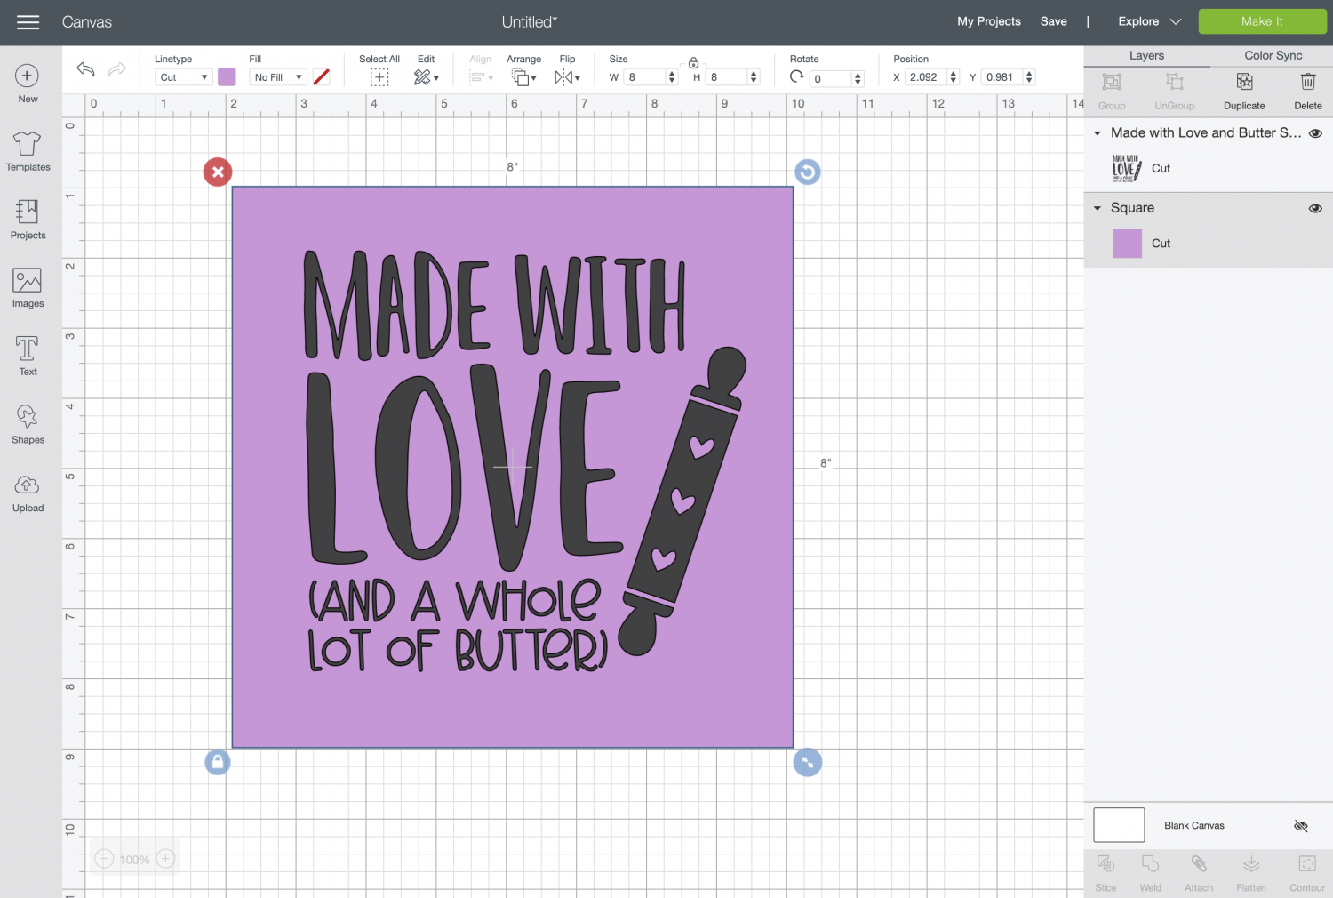1333x898 pixels.
Task: Collapse the Square layer group
Action: (x=1098, y=208)
